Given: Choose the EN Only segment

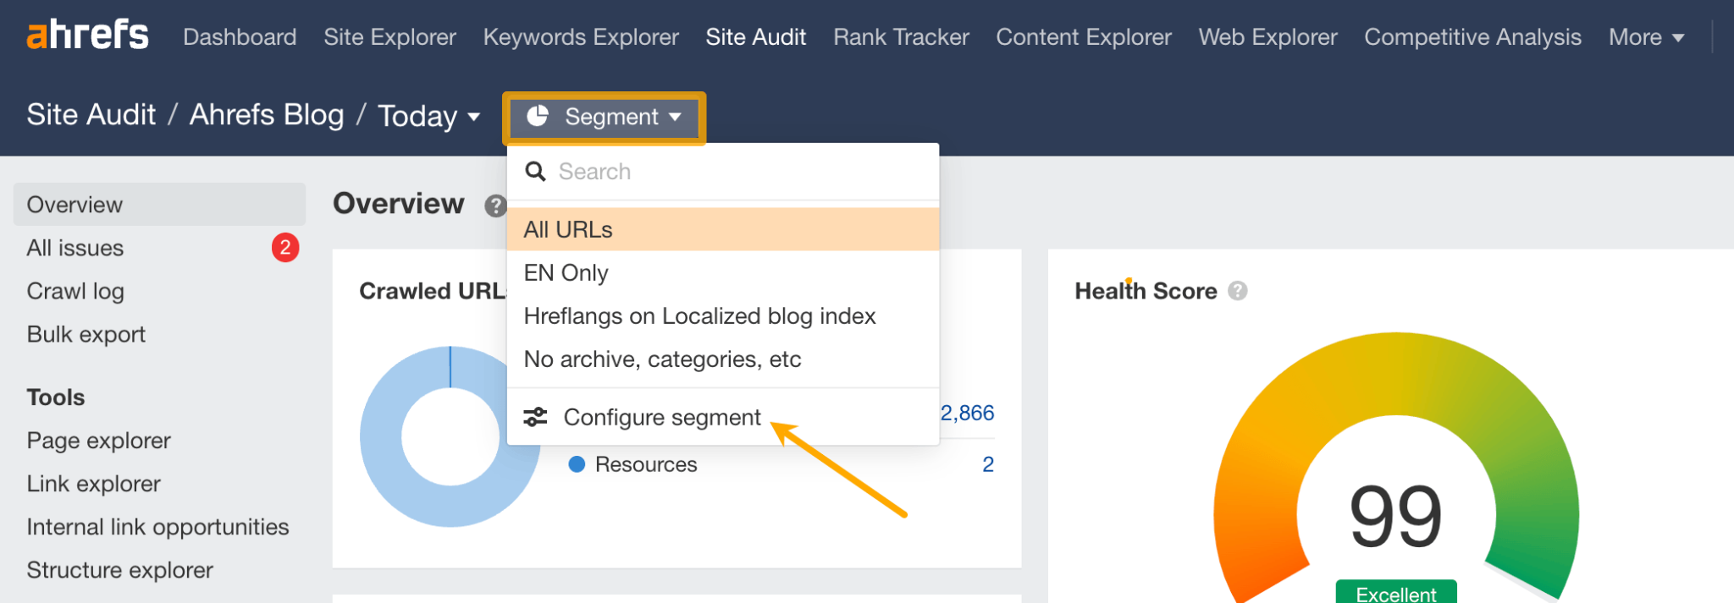Looking at the screenshot, I should tap(723, 272).
